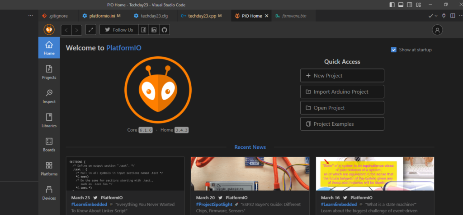463x215 pixels.
Task: Open the Libraries page in sidebar
Action: click(49, 121)
